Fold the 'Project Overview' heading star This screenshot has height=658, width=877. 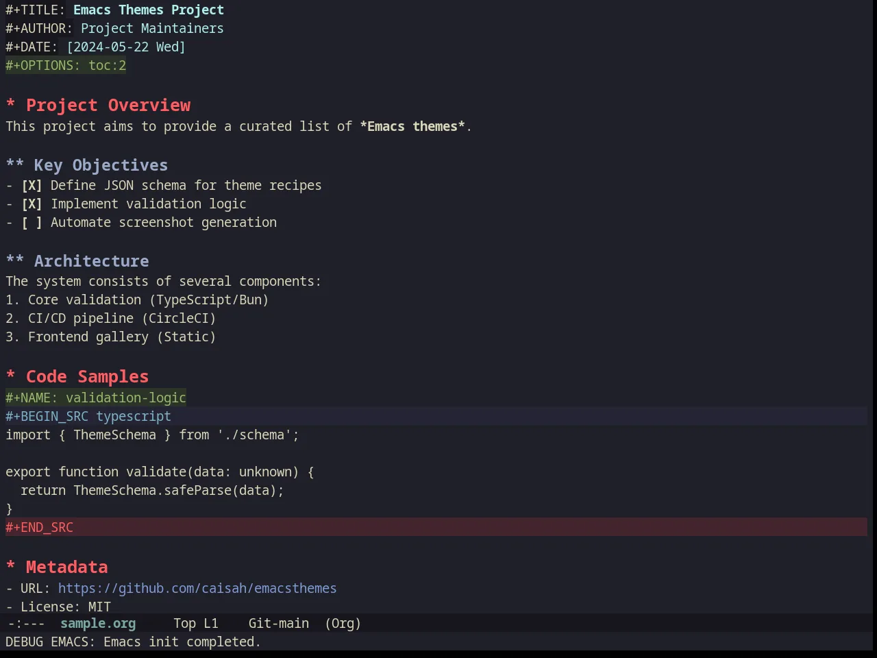click(x=10, y=105)
